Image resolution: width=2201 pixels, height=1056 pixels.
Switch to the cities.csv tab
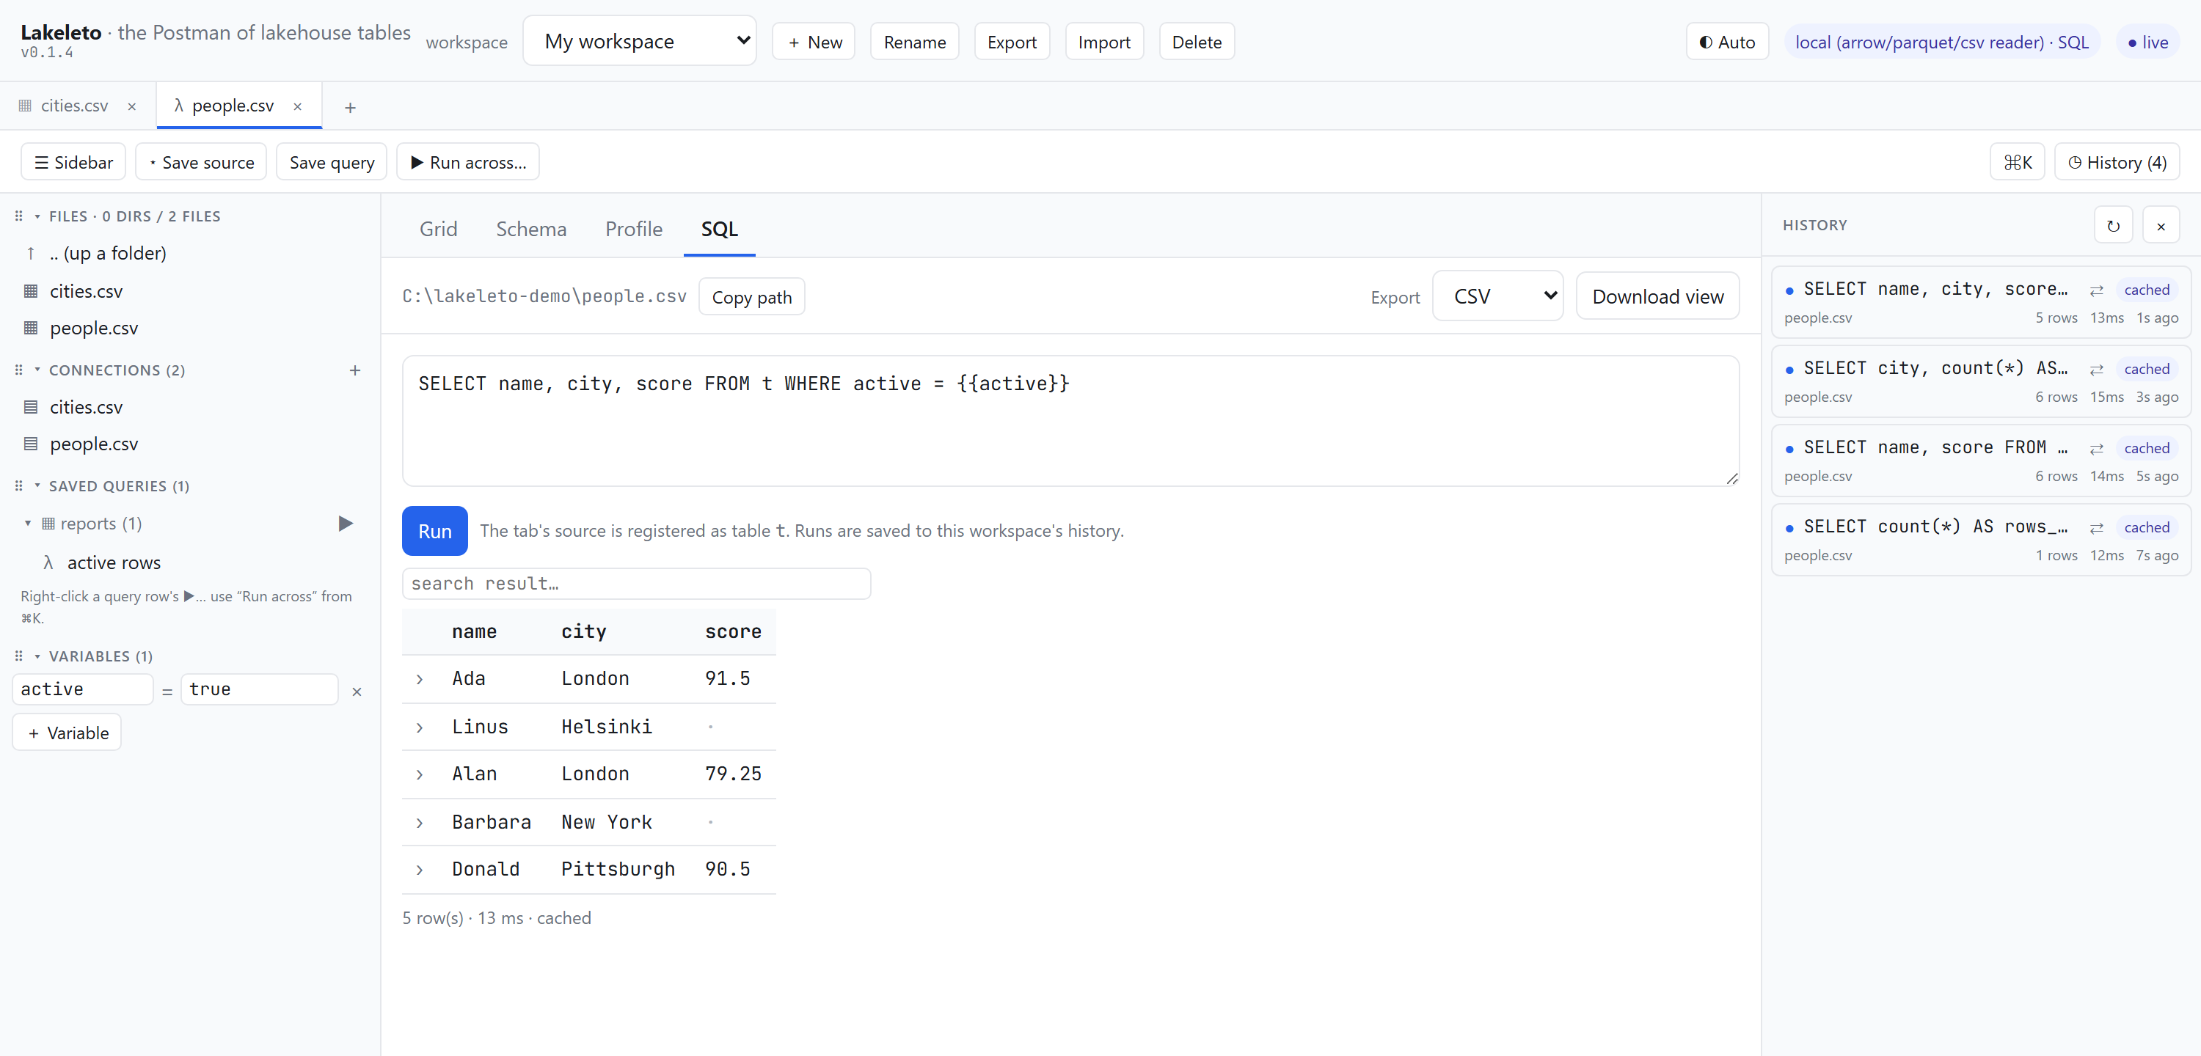click(74, 106)
